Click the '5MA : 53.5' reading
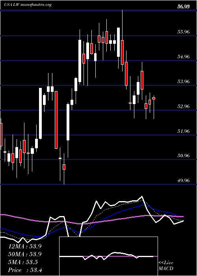 pos(23,262)
